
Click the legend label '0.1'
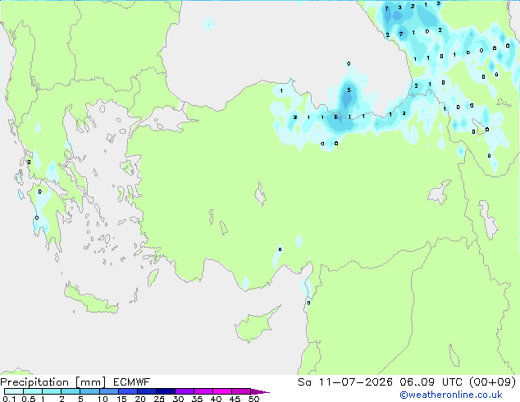click(x=9, y=399)
